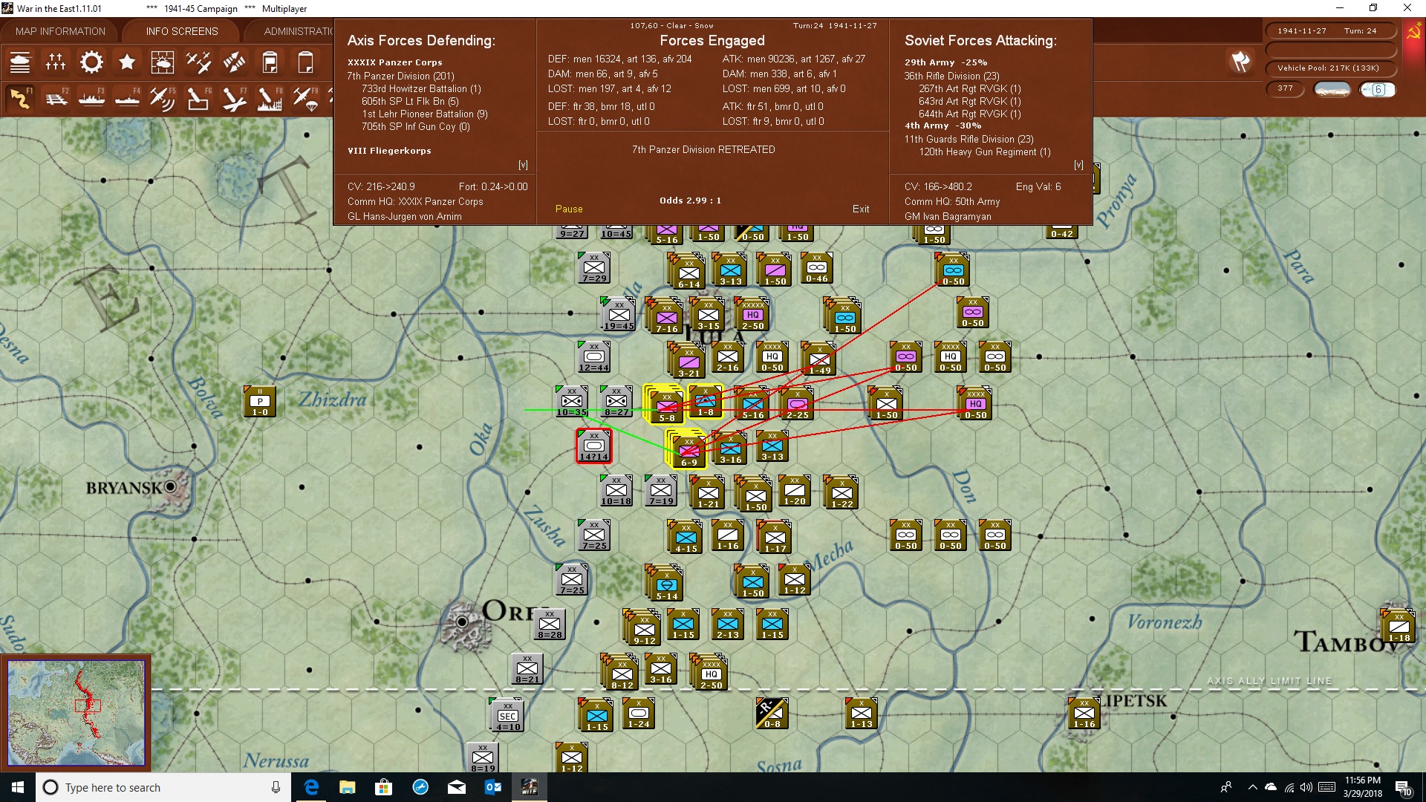Select F7 bomb airfield mode icon

pyautogui.click(x=234, y=98)
